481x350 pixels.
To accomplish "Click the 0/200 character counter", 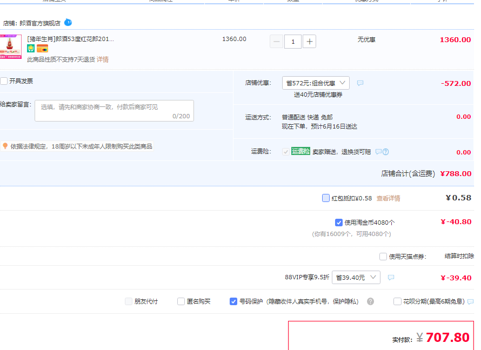I will (181, 116).
